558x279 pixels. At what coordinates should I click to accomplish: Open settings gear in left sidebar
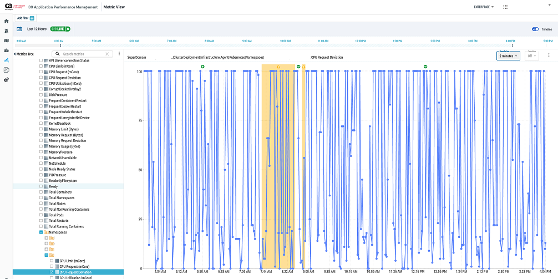point(6,80)
